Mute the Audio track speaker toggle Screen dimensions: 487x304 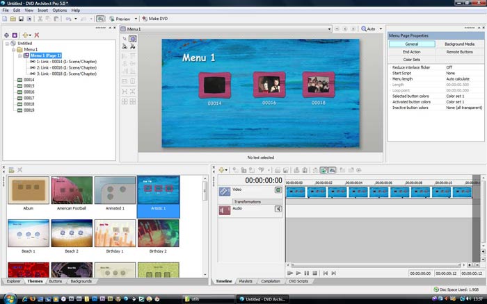(x=278, y=208)
